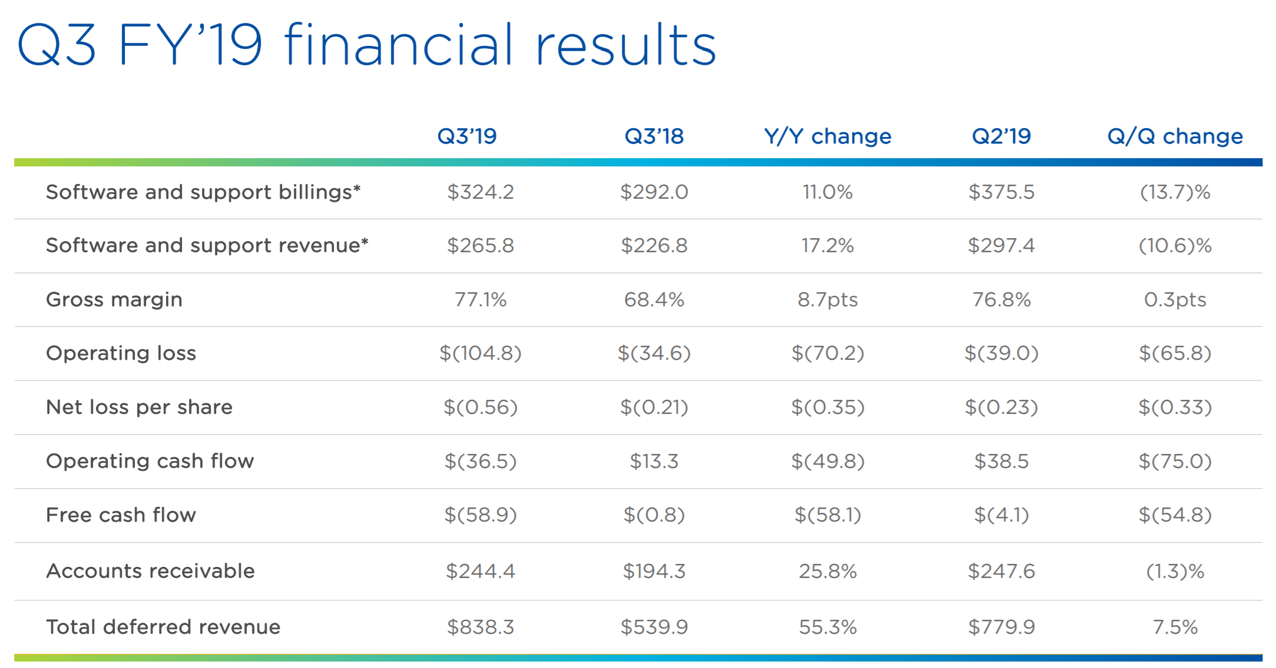
Task: Select the $(104.8) operating loss value
Action: [x=480, y=353]
